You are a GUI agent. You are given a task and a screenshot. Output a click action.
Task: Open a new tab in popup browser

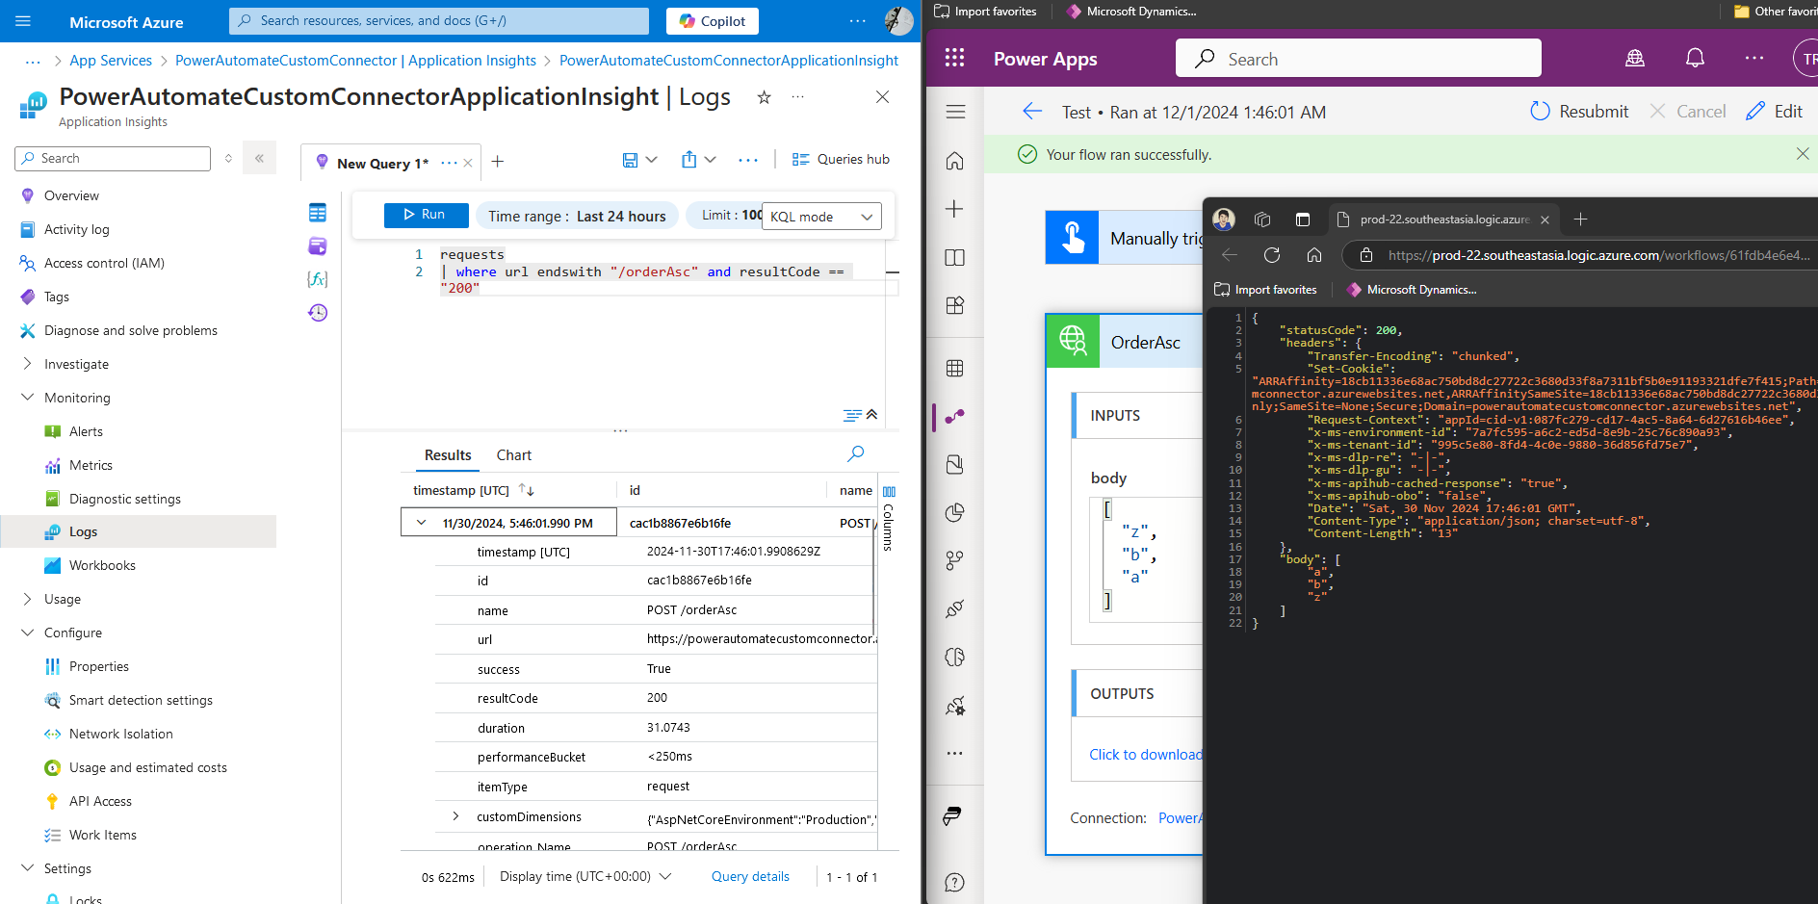pyautogui.click(x=1580, y=220)
